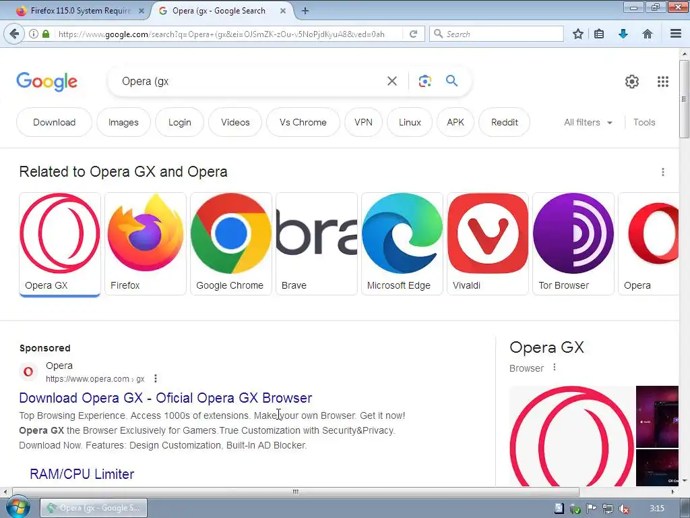The height and width of the screenshot is (518, 690).
Task: Click the taskbar Opera (gx - Google S... button
Action: [x=94, y=508]
